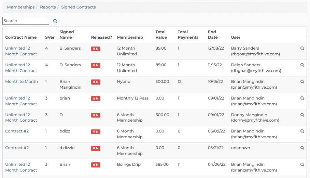Click the 06/09/22 end date cell
Viewport: 310px width, 178px height.
(x=216, y=131)
